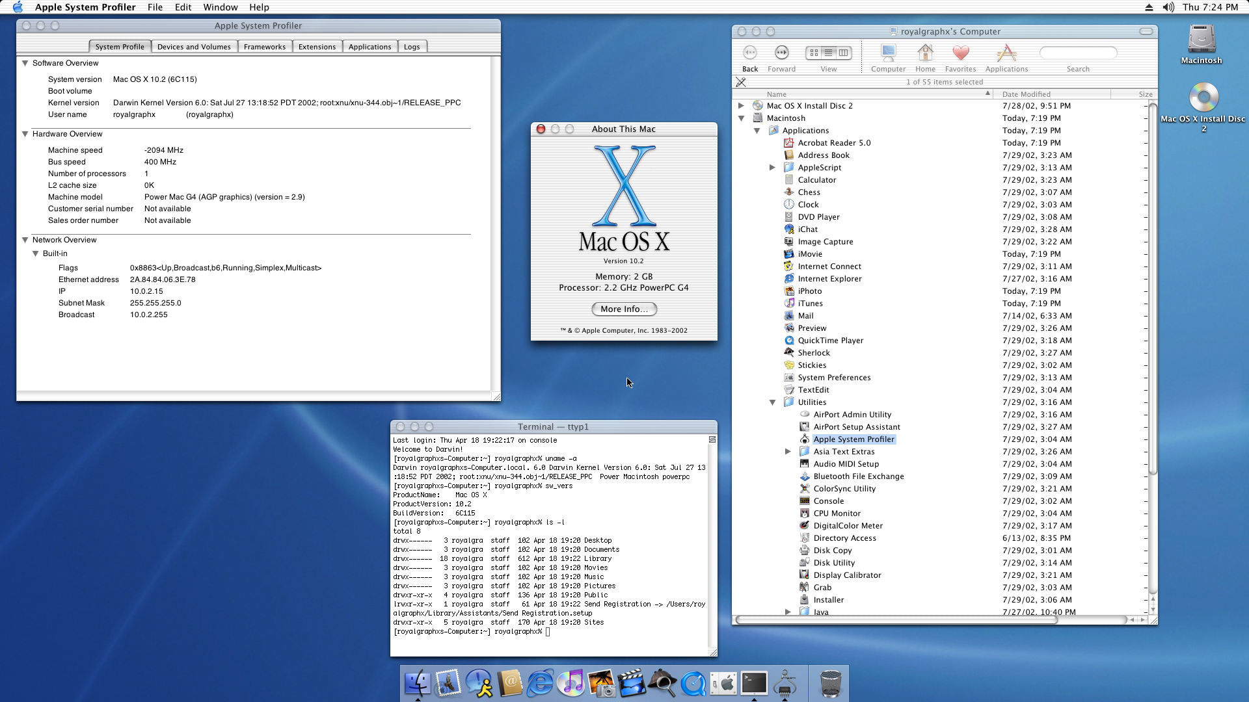The width and height of the screenshot is (1249, 702).
Task: Select Disk Utility in Finder list
Action: pyautogui.click(x=834, y=563)
